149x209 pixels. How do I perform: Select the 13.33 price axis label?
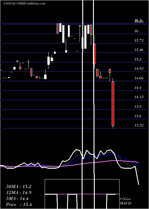pos(139,125)
